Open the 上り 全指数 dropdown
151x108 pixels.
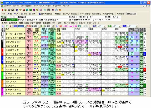pos(49,26)
